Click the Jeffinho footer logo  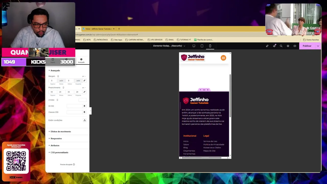[x=196, y=101]
